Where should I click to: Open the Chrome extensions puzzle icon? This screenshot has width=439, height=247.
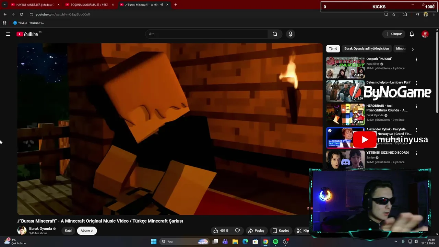pos(405,14)
